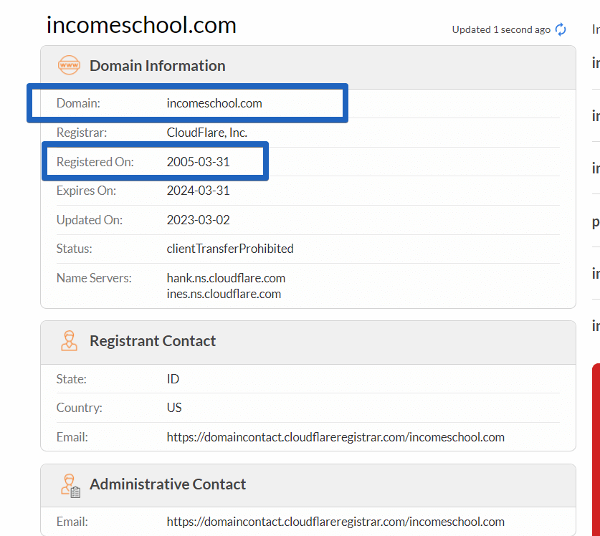Select name server hank.ns.cloudflare.com
This screenshot has width=600, height=536.
[226, 278]
